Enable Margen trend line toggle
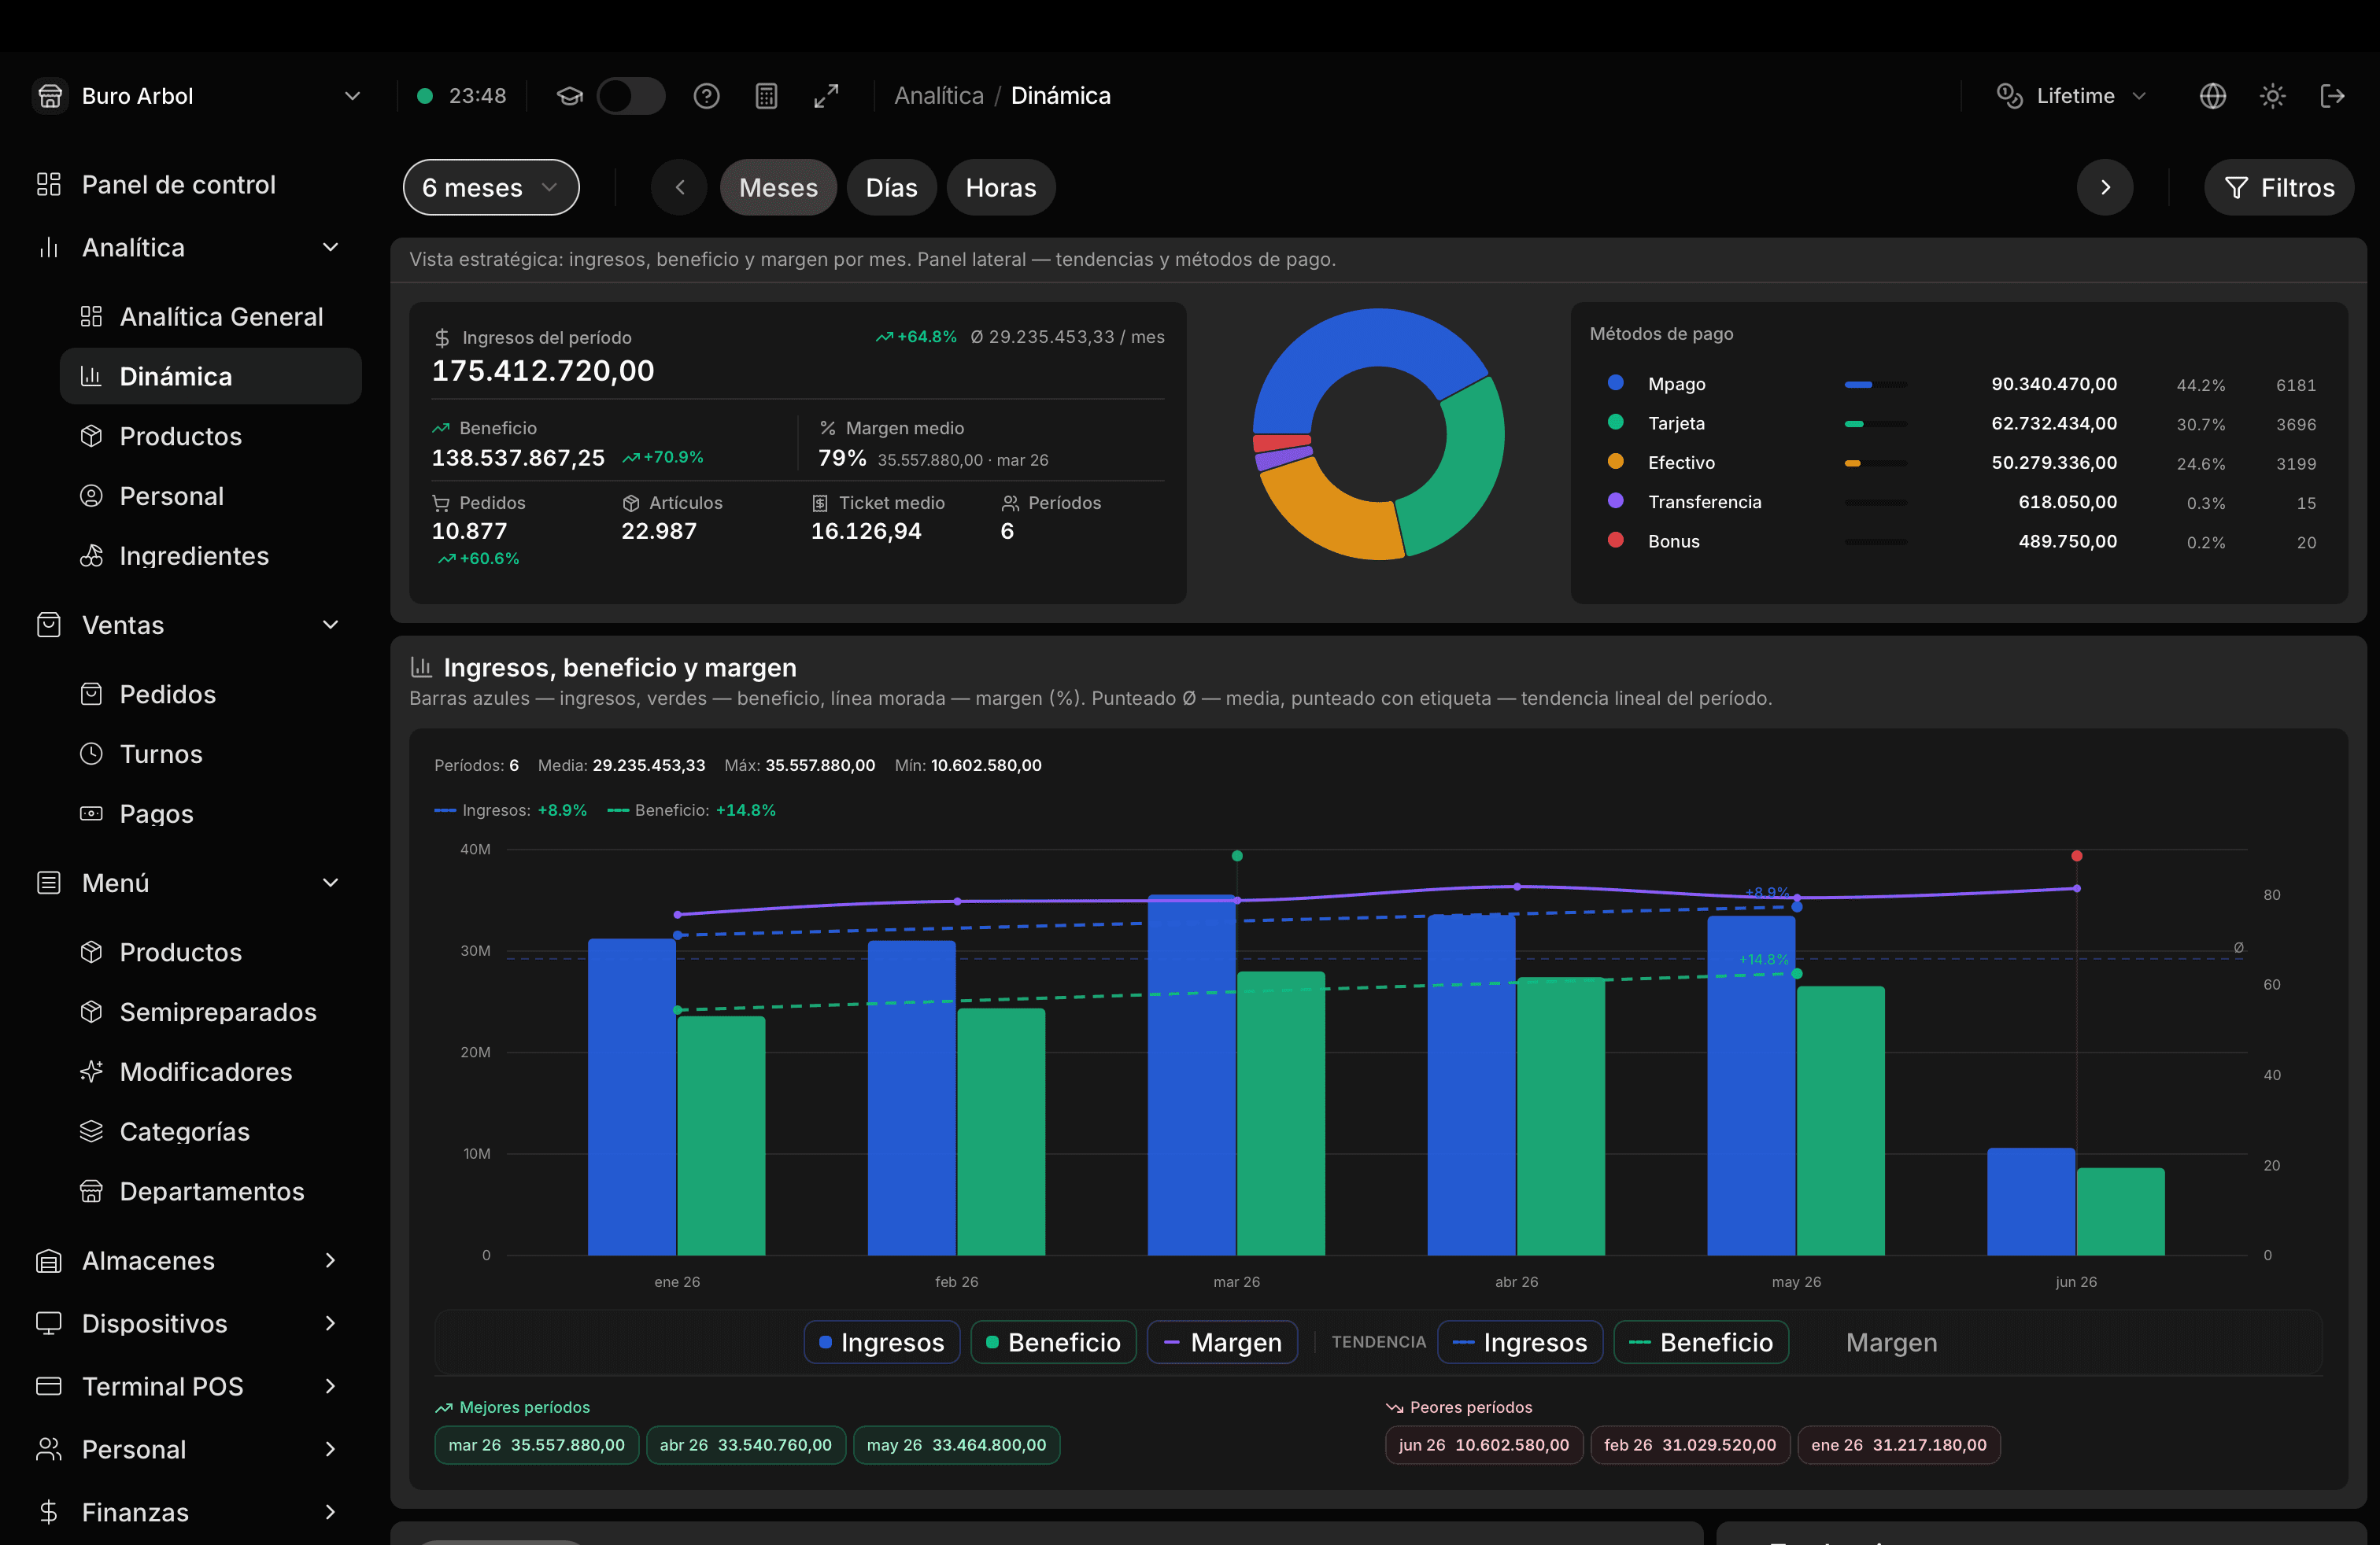The height and width of the screenshot is (1545, 2380). tap(1891, 1342)
